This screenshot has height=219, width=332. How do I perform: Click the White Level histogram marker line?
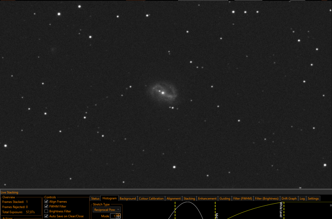[x=284, y=210]
